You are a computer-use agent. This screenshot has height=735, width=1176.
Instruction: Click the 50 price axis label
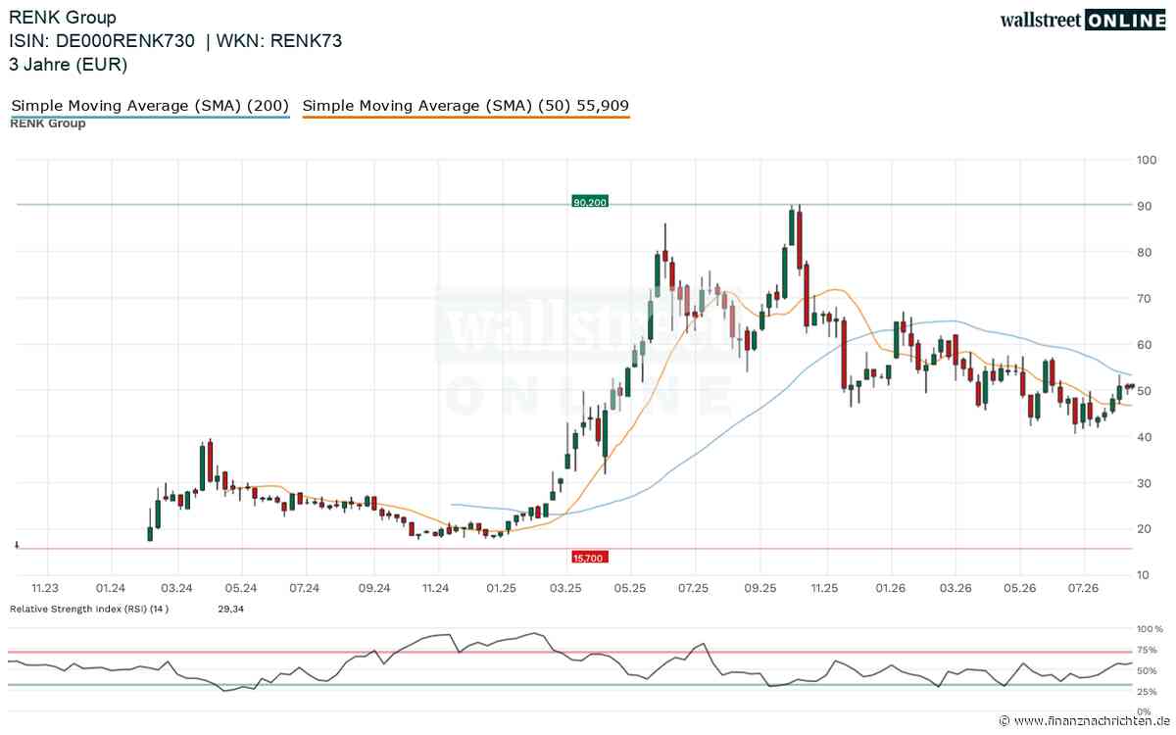[x=1145, y=391]
